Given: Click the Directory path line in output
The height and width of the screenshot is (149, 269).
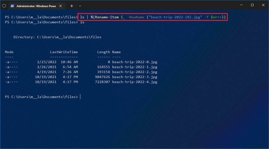Looking at the screenshot, I should [x=57, y=37].
